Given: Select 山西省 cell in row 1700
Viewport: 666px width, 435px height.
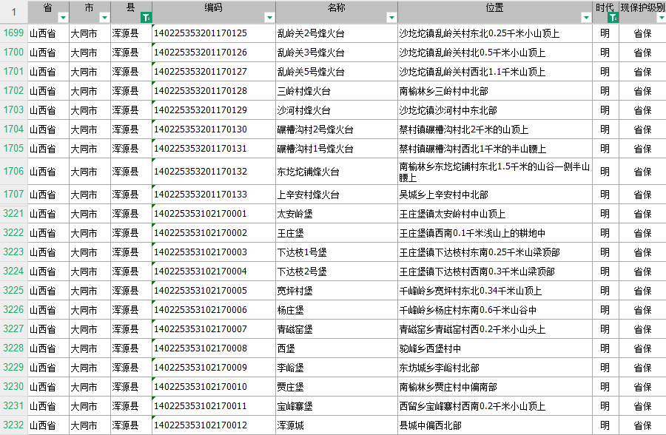Looking at the screenshot, I should [48, 53].
